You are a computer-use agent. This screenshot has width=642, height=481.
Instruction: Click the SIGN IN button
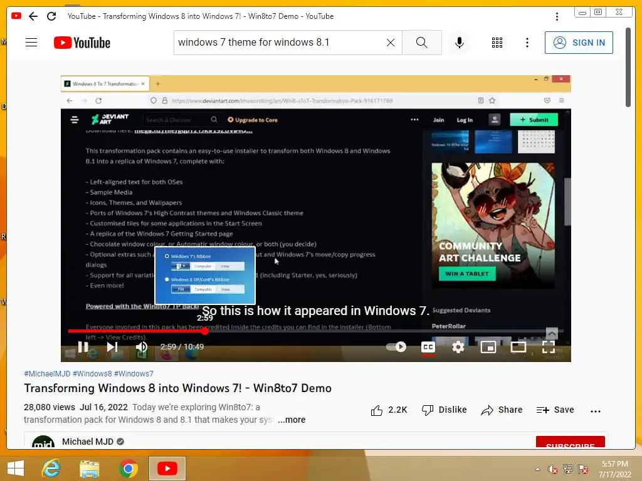pos(579,43)
